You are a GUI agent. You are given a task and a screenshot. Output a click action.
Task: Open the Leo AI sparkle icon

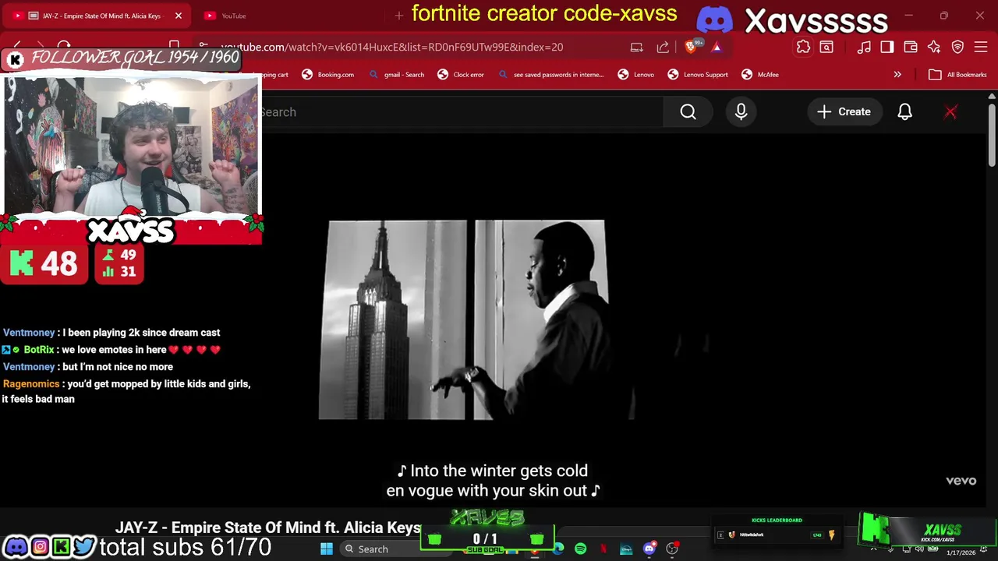[934, 47]
